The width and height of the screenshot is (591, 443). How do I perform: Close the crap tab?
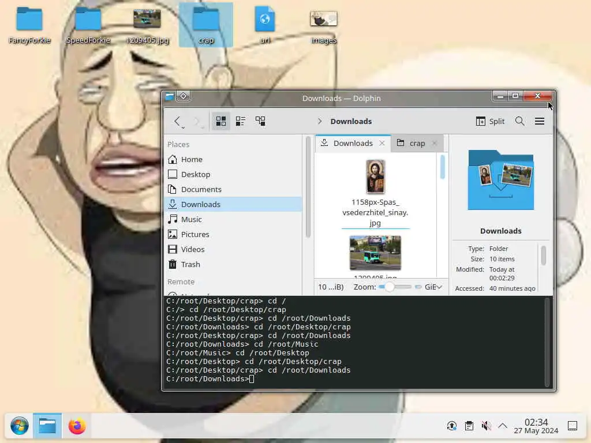[435, 143]
